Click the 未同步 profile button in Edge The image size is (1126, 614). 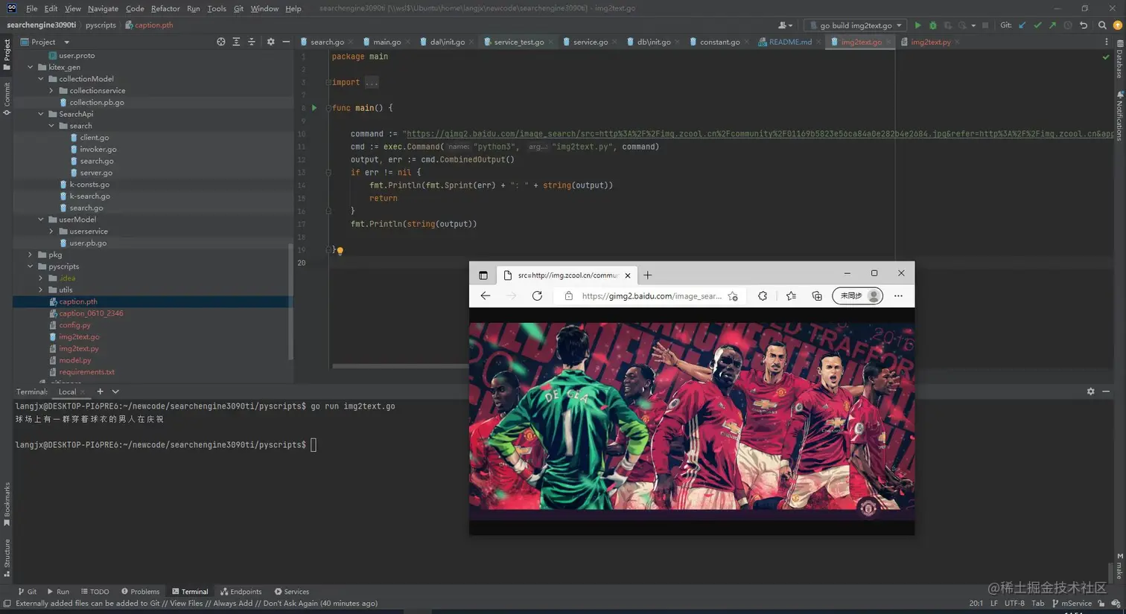[x=857, y=296]
